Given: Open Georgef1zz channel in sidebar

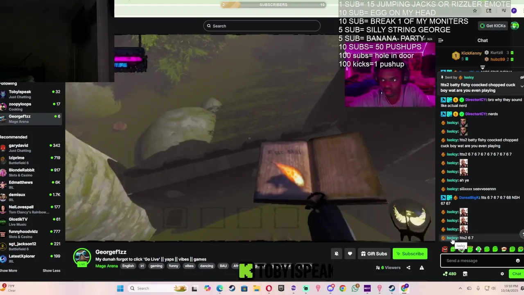Looking at the screenshot, I should 31,119.
